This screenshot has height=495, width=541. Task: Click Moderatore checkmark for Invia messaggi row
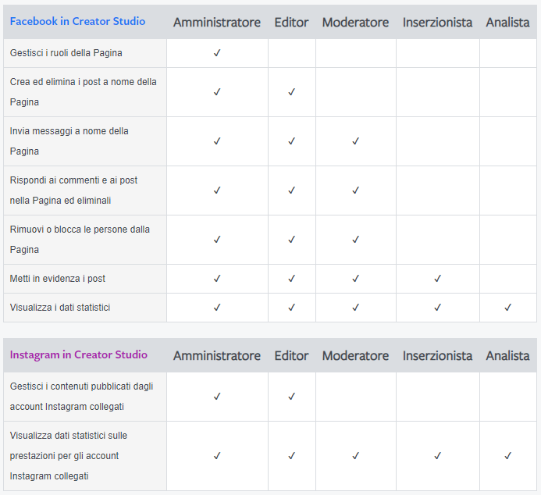356,141
